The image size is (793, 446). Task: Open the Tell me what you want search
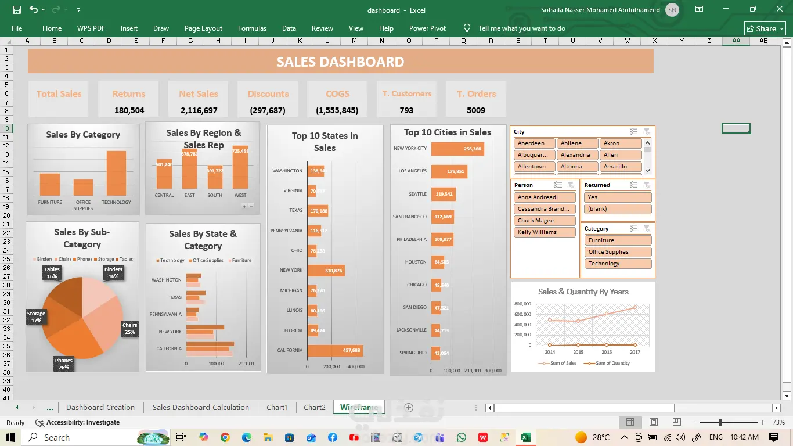click(514, 28)
